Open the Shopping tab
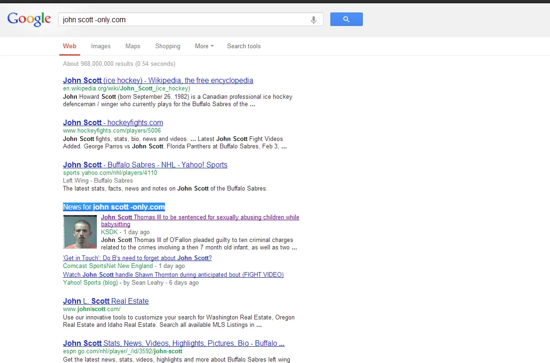Screen dimensions: 550x363 pyautogui.click(x=168, y=46)
